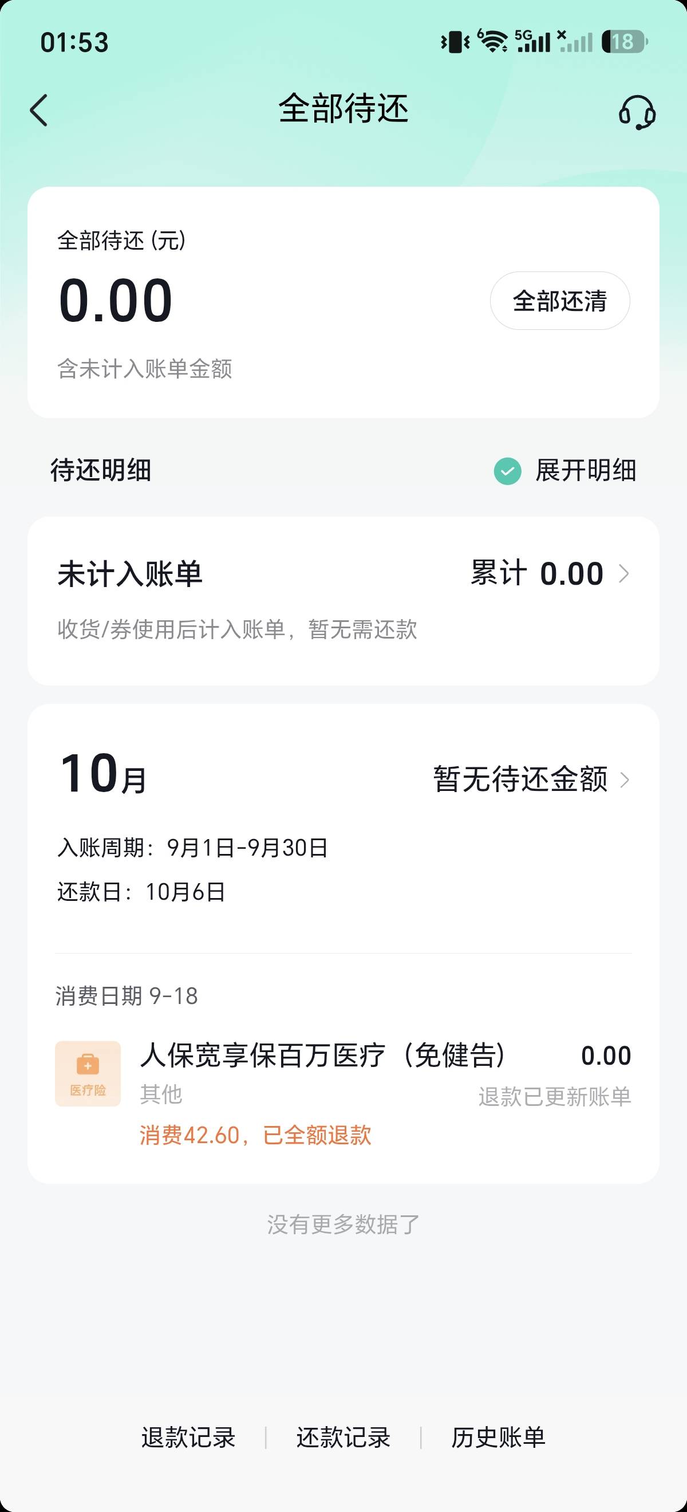
Task: Expand 未计入账单 chevron arrow
Action: (x=624, y=573)
